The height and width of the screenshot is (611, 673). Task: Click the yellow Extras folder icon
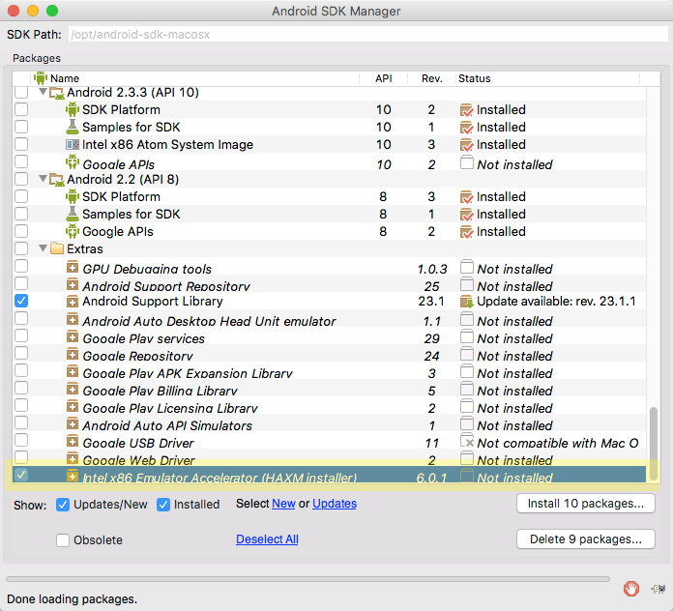pos(57,248)
